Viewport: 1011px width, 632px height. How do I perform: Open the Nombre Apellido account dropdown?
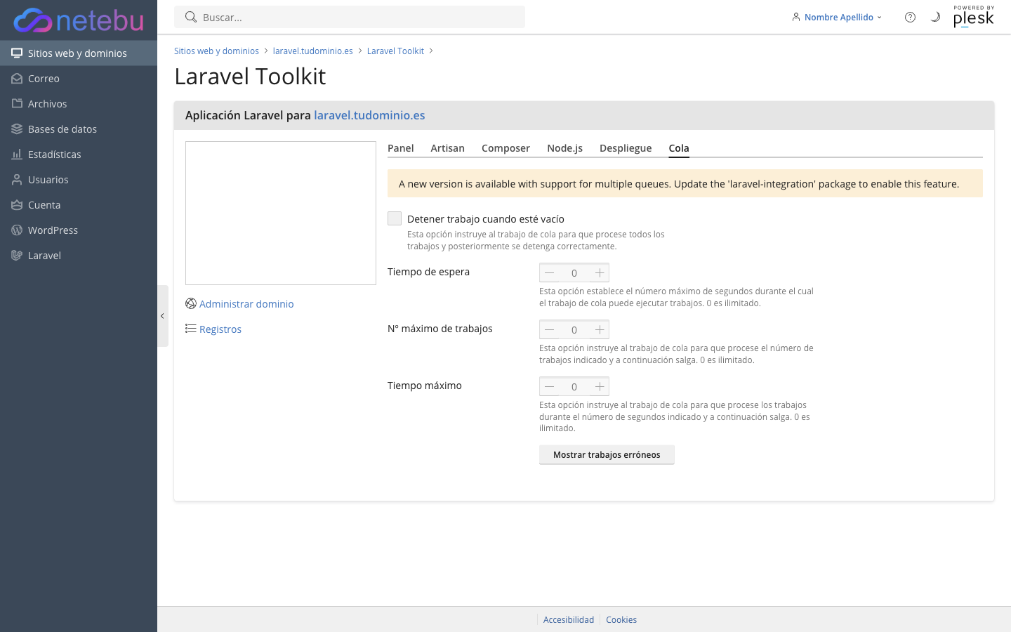[x=837, y=17]
